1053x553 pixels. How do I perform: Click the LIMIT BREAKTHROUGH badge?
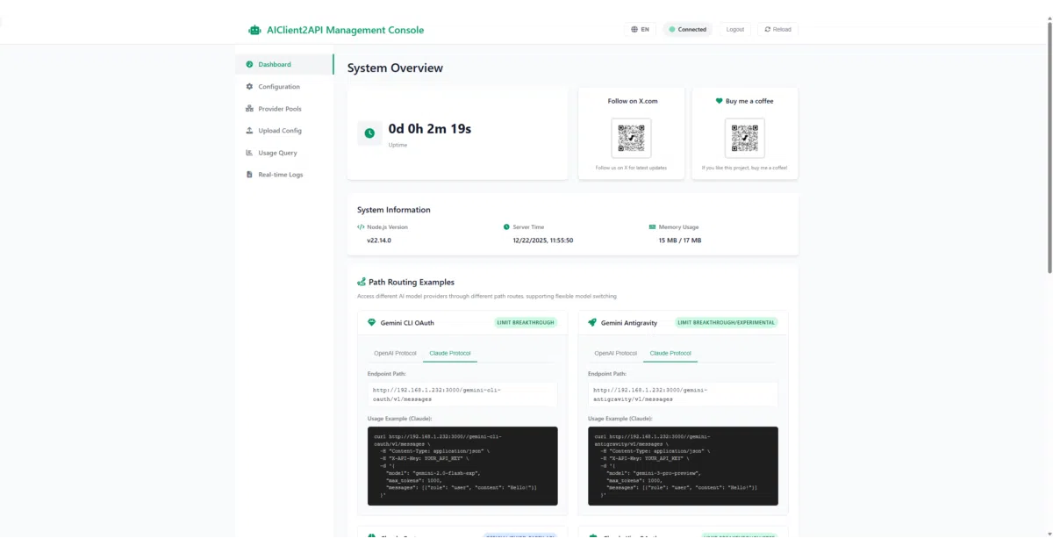point(526,323)
